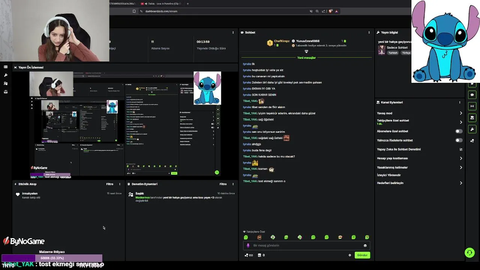Expand Hedefleri belirleyin option
This screenshot has width=480, height=270.
pyautogui.click(x=461, y=183)
